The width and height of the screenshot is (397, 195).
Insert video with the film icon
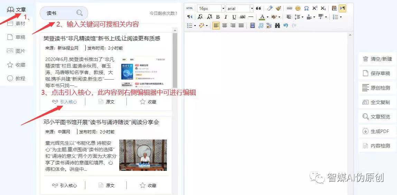click(253, 25)
